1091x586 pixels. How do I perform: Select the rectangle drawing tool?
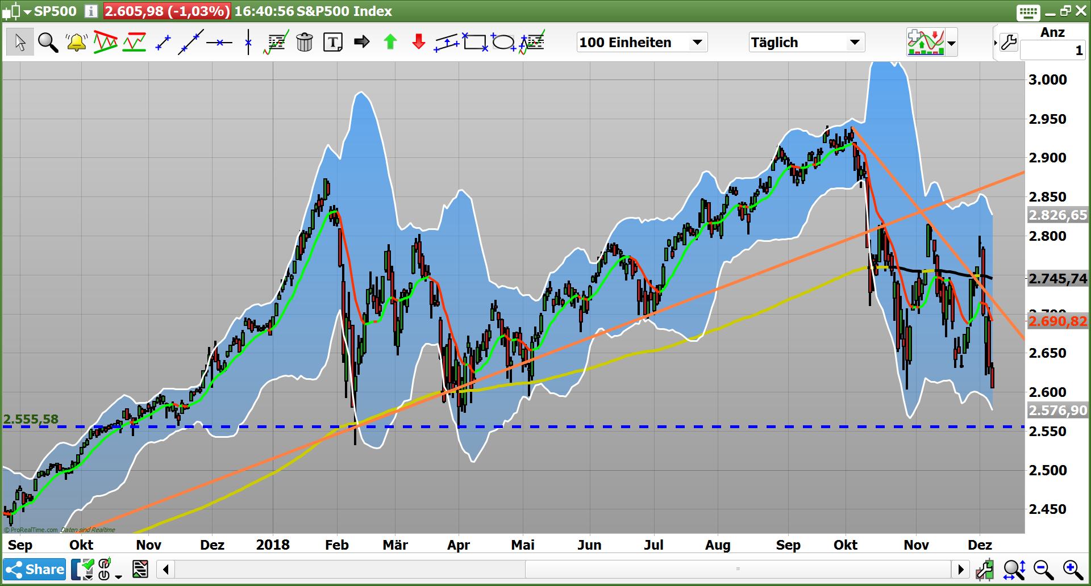475,42
